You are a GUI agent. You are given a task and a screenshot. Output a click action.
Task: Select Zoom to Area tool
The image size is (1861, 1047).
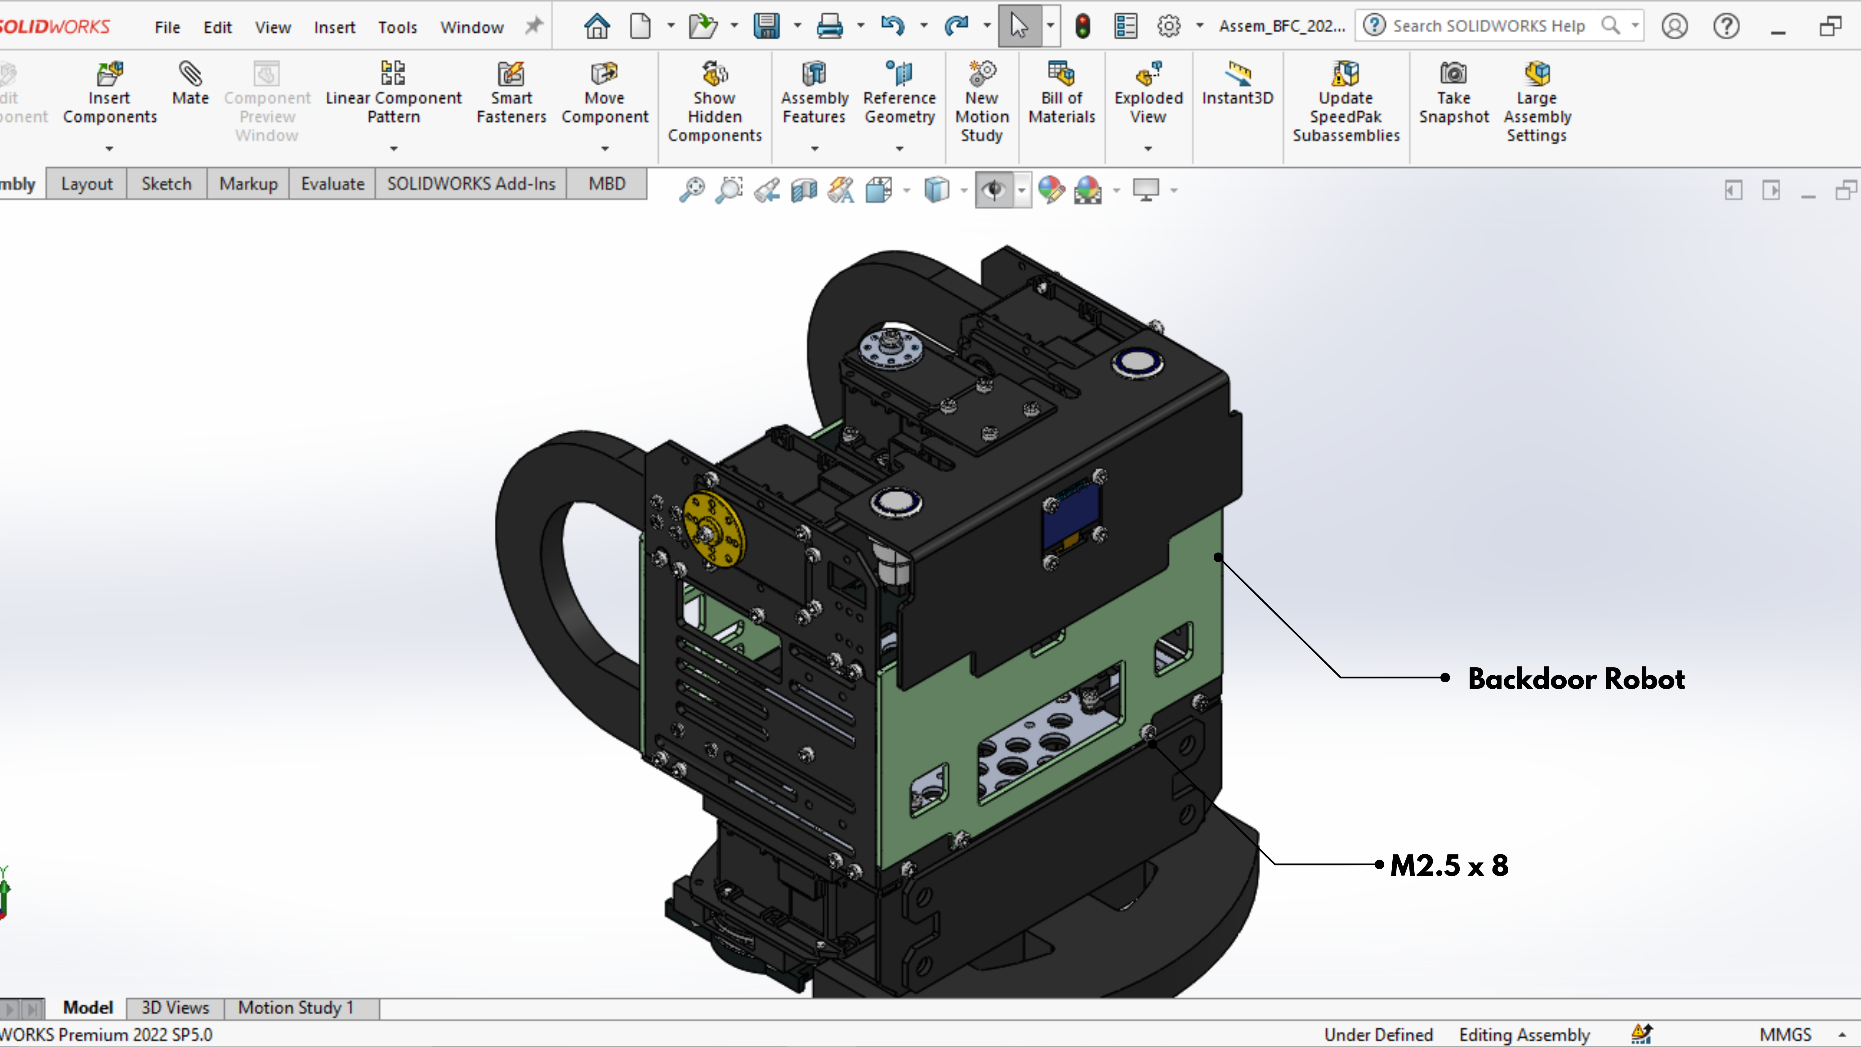point(729,190)
